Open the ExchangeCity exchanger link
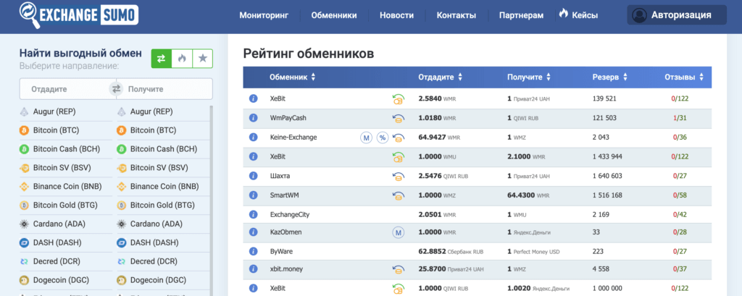Image resolution: width=742 pixels, height=296 pixels. (289, 214)
